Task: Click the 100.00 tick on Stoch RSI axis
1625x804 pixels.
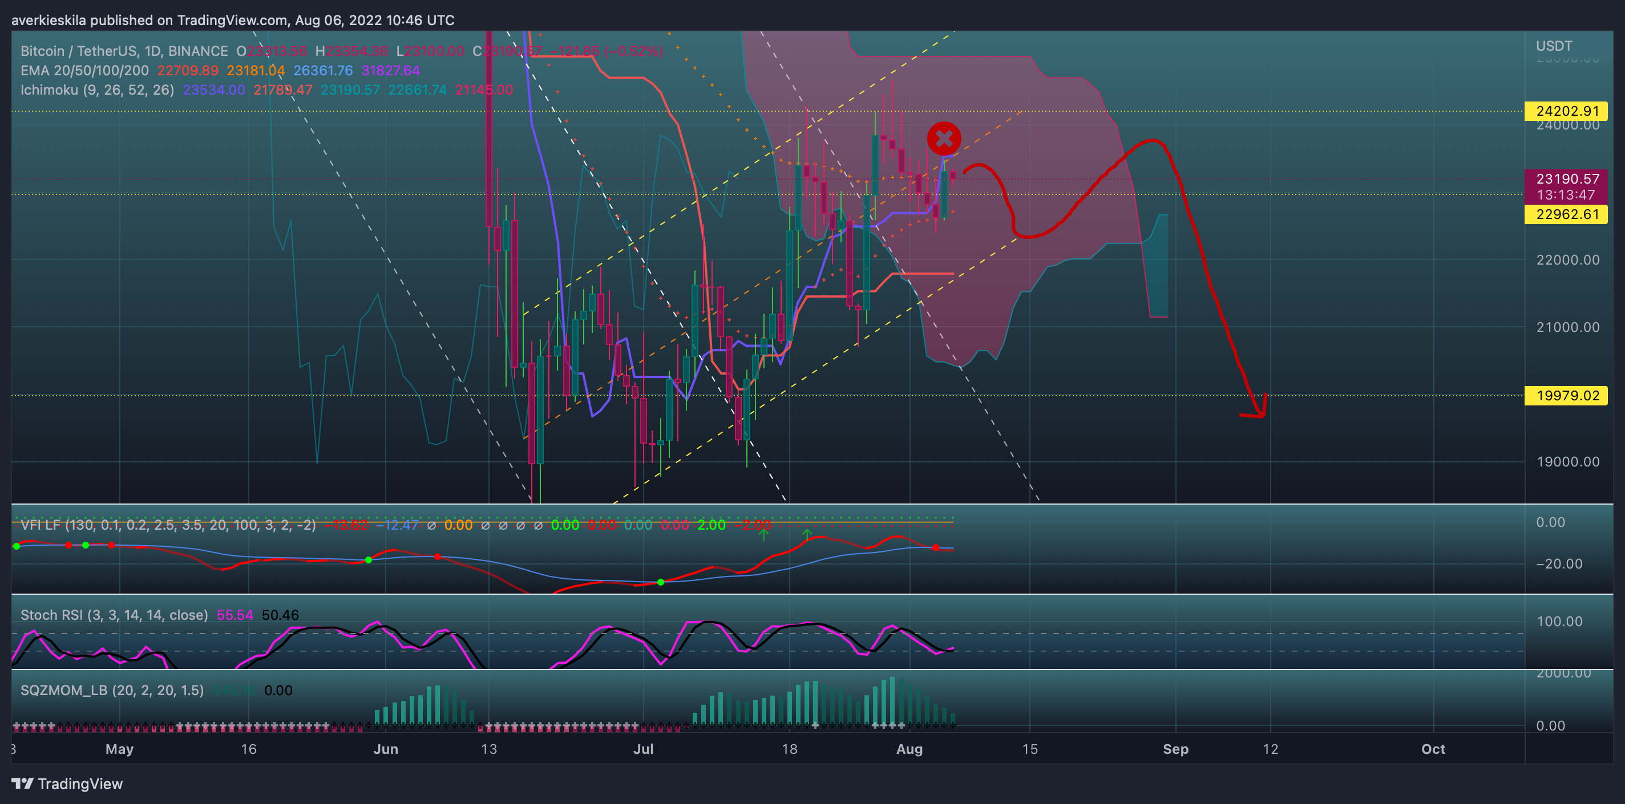Action: 1559,621
